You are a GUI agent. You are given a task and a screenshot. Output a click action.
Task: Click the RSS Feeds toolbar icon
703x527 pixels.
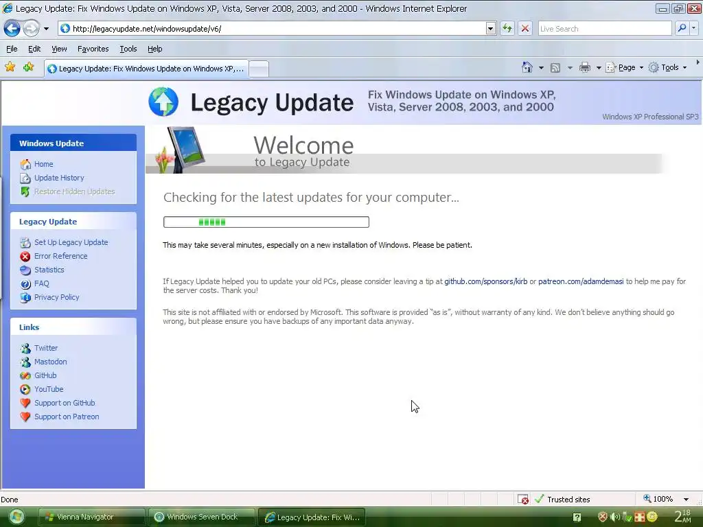[555, 68]
